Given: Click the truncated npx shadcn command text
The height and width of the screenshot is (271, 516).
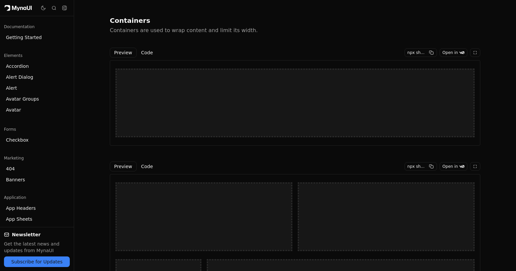Looking at the screenshot, I should coord(416,52).
